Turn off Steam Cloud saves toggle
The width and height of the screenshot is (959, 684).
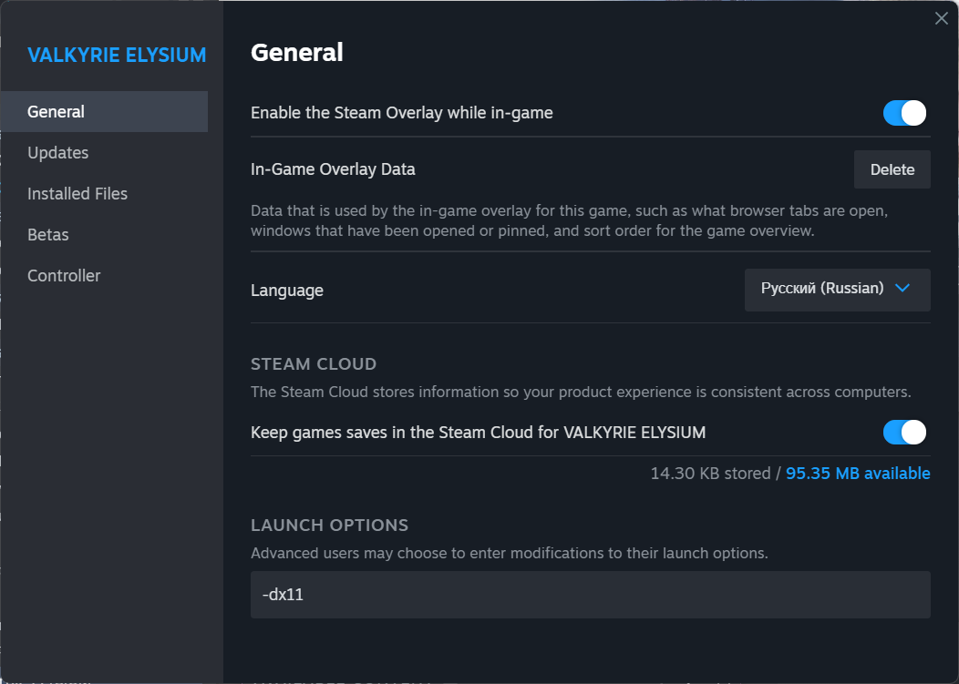(904, 432)
